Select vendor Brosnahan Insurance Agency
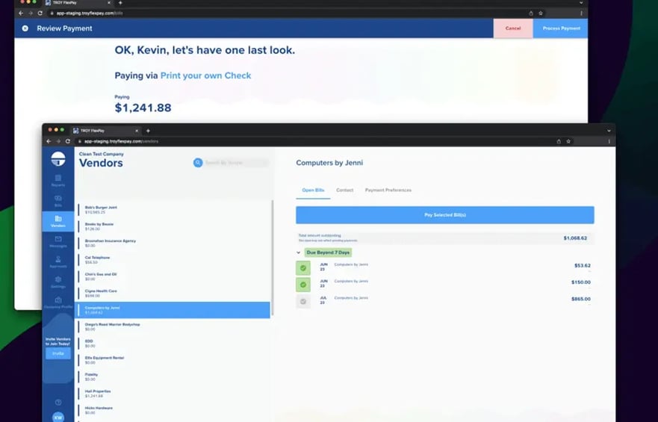The width and height of the screenshot is (658, 422). click(x=173, y=243)
